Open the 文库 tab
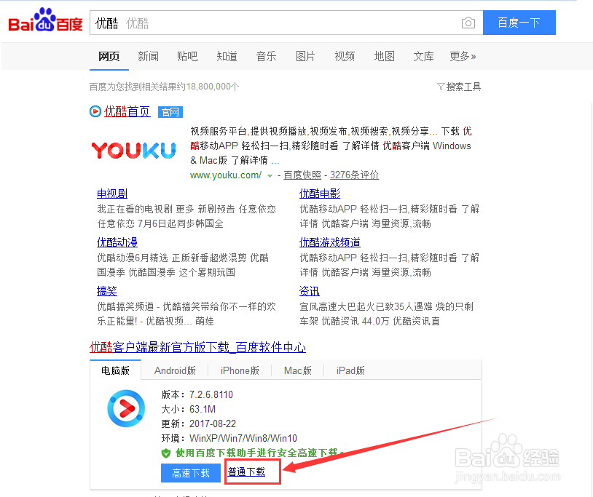The width and height of the screenshot is (593, 497). (423, 57)
